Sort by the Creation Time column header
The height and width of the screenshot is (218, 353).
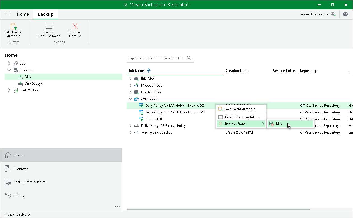(x=236, y=71)
